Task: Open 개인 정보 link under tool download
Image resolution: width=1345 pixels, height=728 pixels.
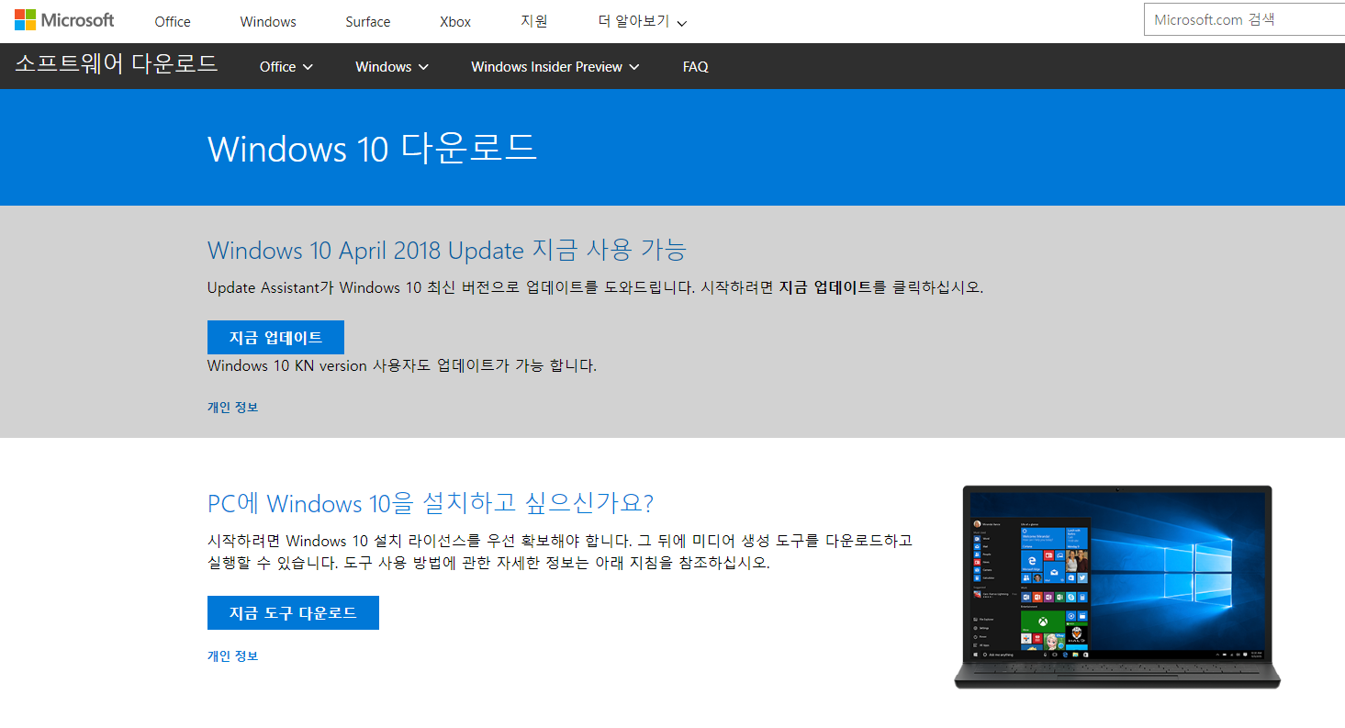Action: pyautogui.click(x=233, y=656)
